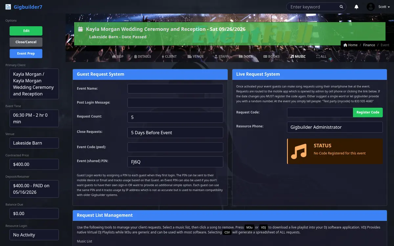Screen dimensions: 394x246
Task: Click the Request Code input field
Action: click(x=320, y=112)
